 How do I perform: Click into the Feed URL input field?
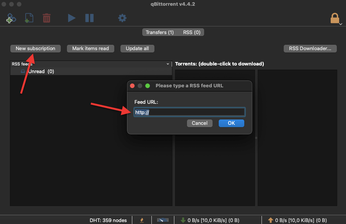point(189,112)
